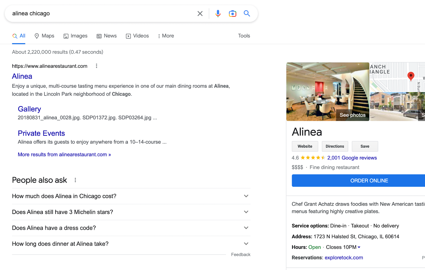The height and width of the screenshot is (270, 425).
Task: Clear the search query with the X icon
Action: click(200, 14)
